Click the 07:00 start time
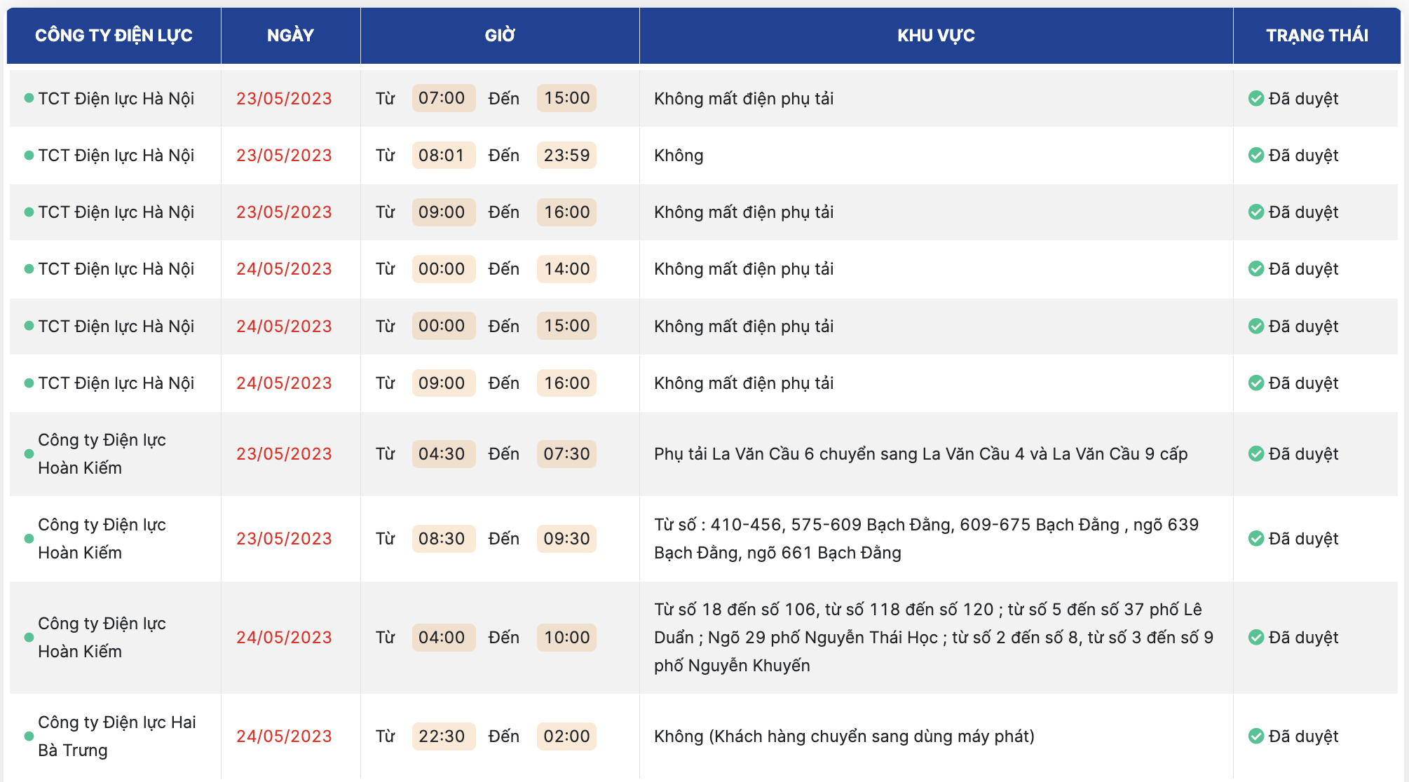 (444, 98)
